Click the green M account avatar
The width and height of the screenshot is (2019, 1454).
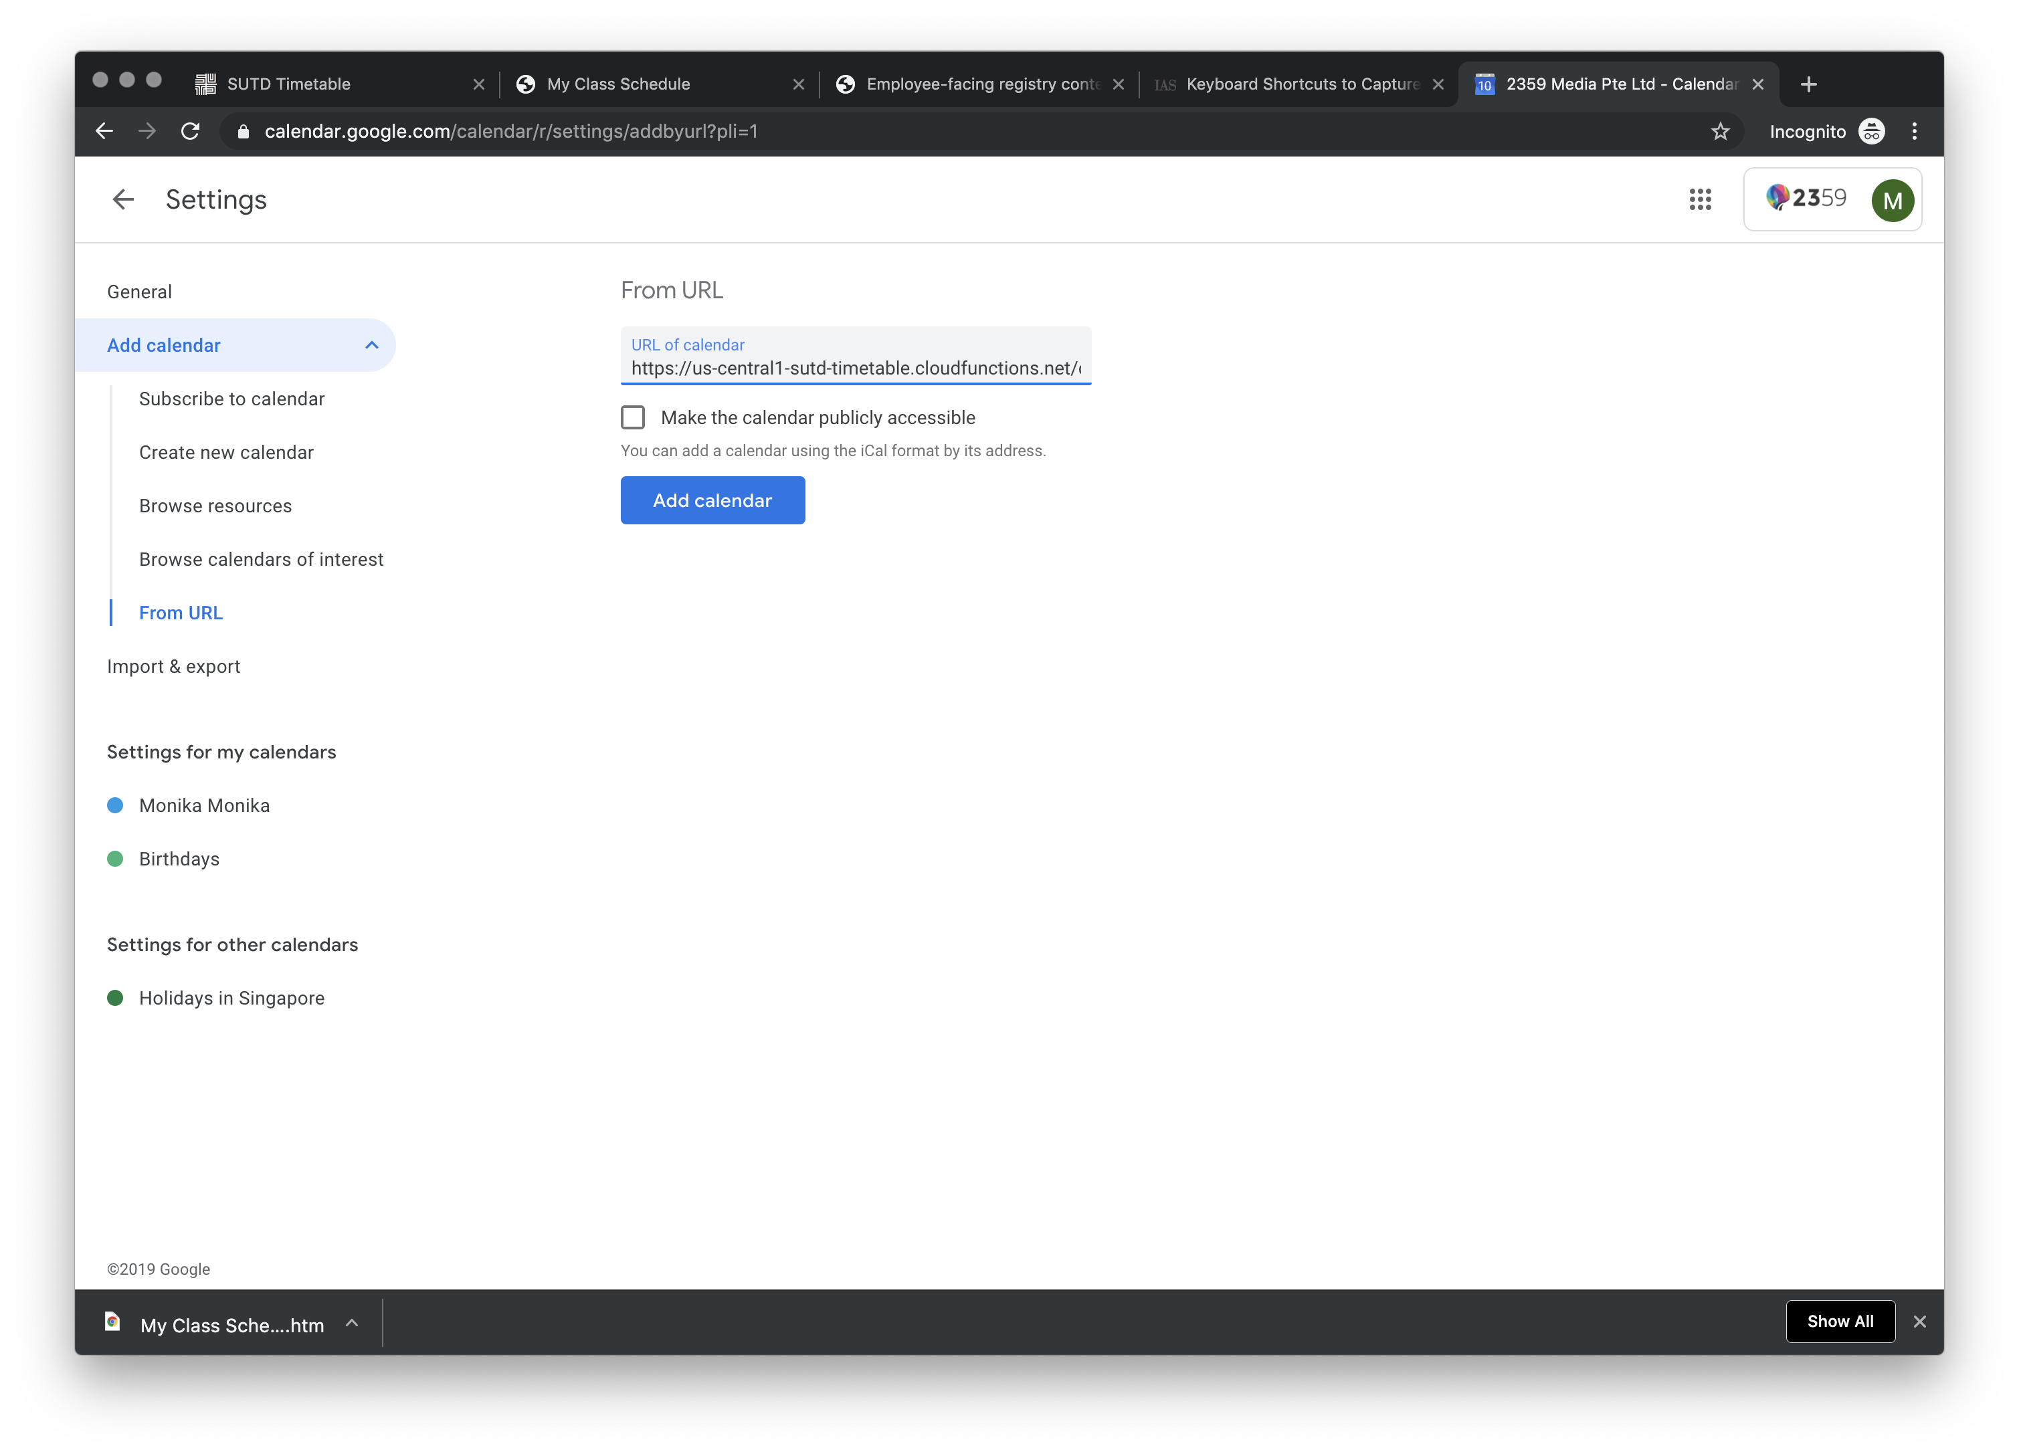pyautogui.click(x=1892, y=200)
